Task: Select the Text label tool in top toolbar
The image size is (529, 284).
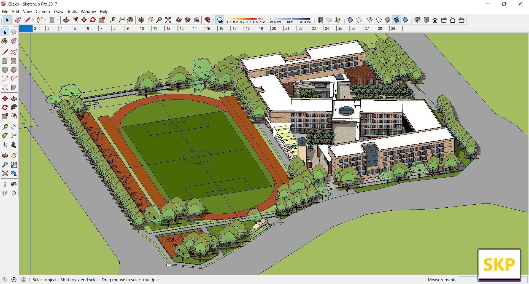Action: (122, 20)
